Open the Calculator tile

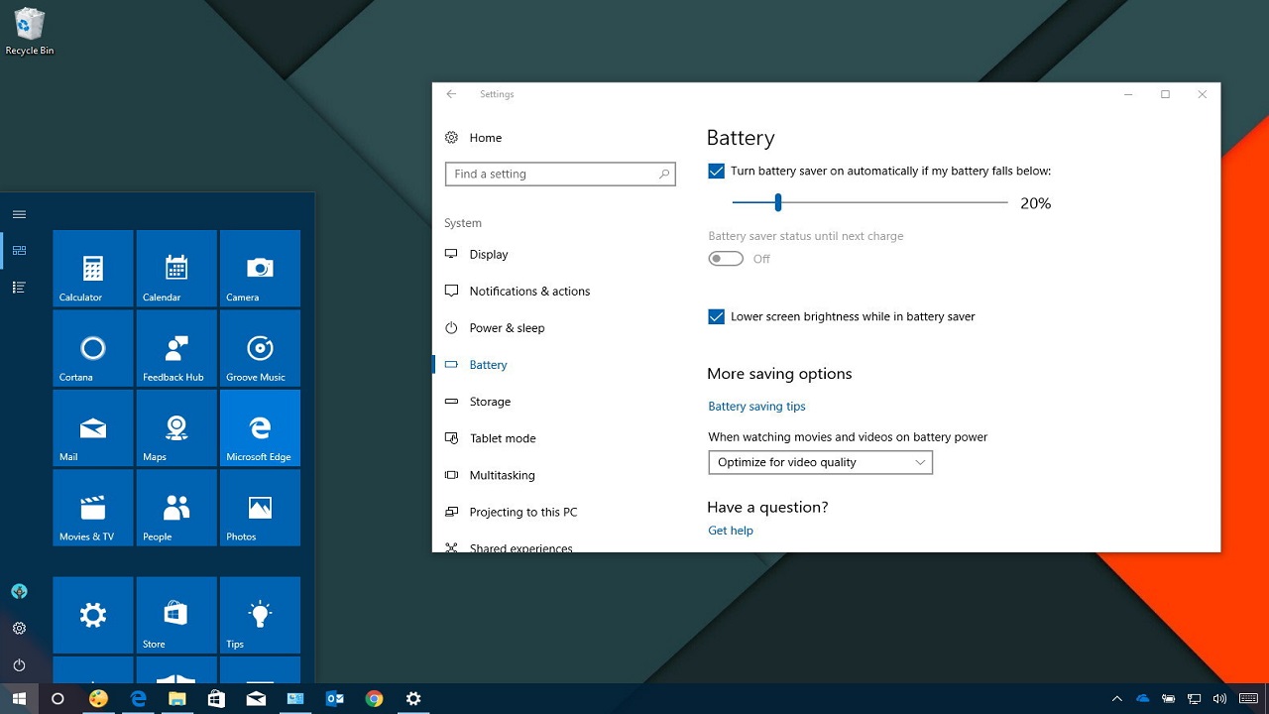pos(92,269)
